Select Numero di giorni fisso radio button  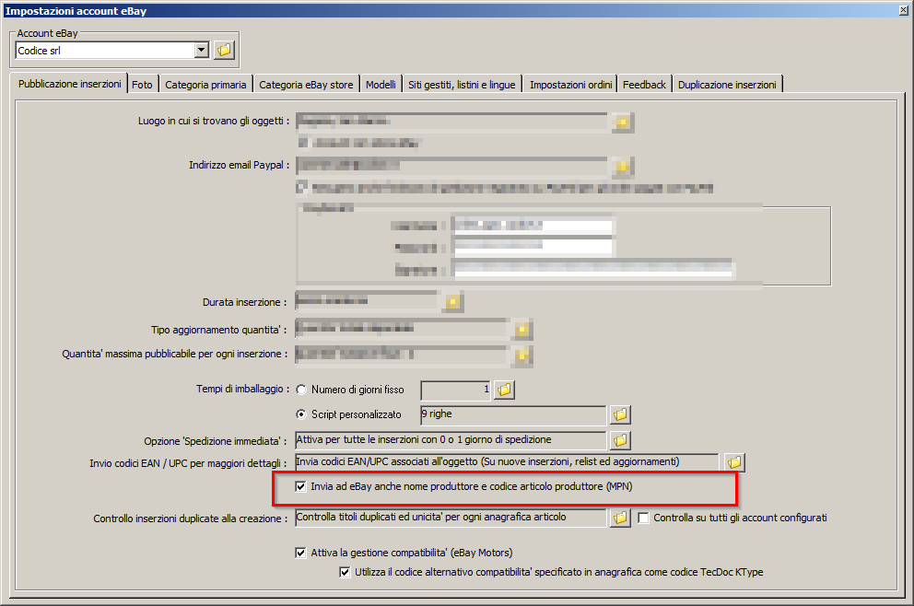pos(301,390)
